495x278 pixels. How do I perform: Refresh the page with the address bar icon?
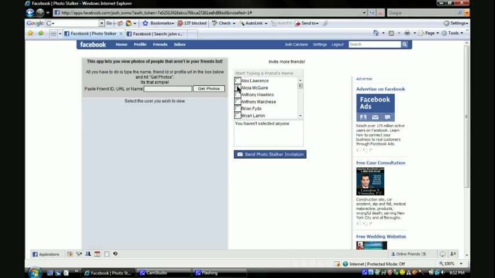pos(372,13)
